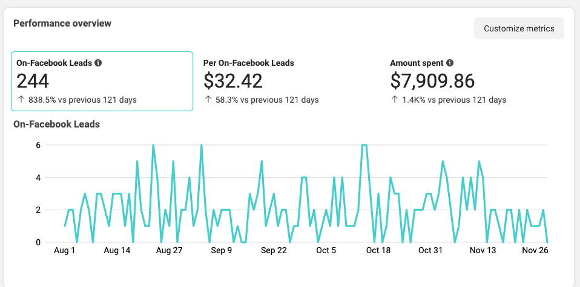Click info icon beside On-Facebook Leads

click(x=98, y=63)
